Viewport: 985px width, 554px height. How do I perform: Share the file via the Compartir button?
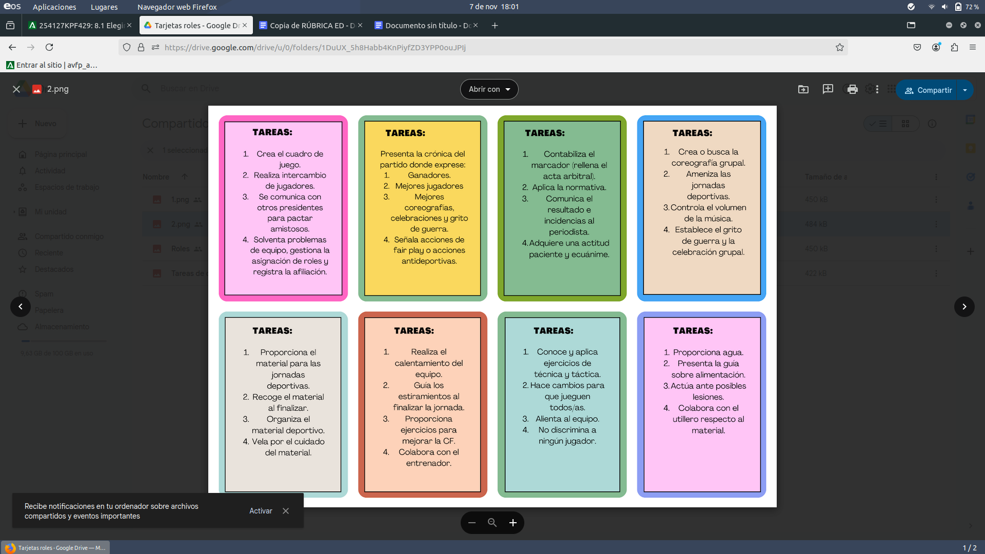[929, 90]
